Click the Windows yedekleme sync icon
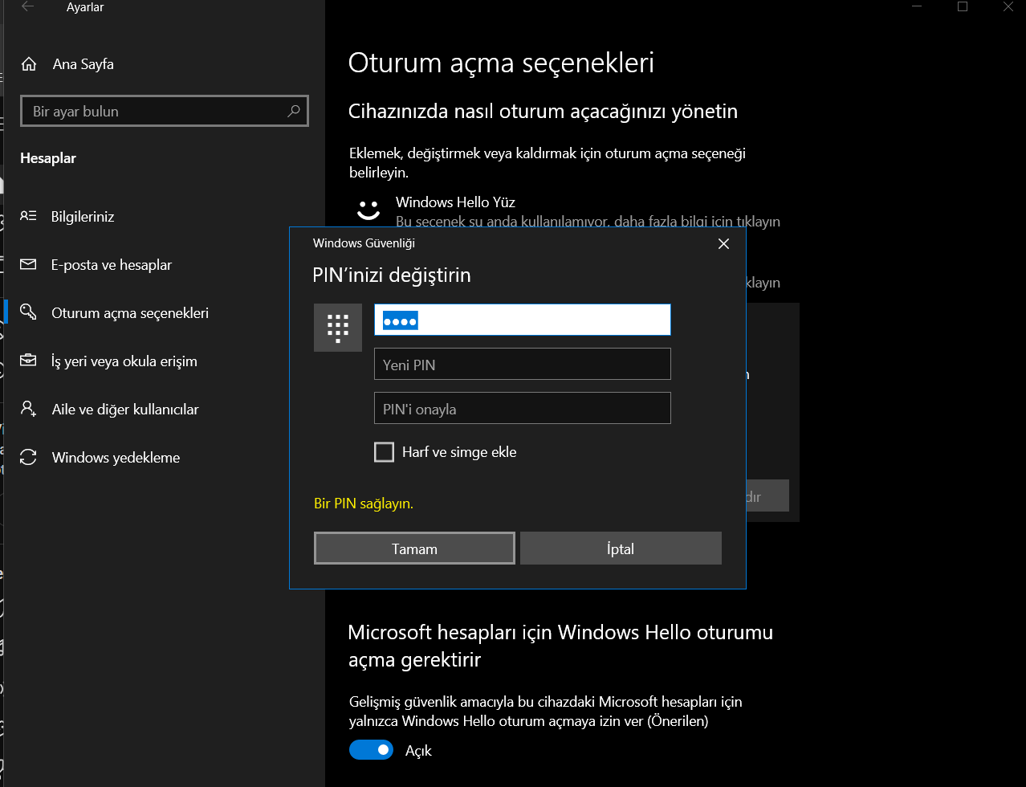1026x787 pixels. pyautogui.click(x=28, y=457)
